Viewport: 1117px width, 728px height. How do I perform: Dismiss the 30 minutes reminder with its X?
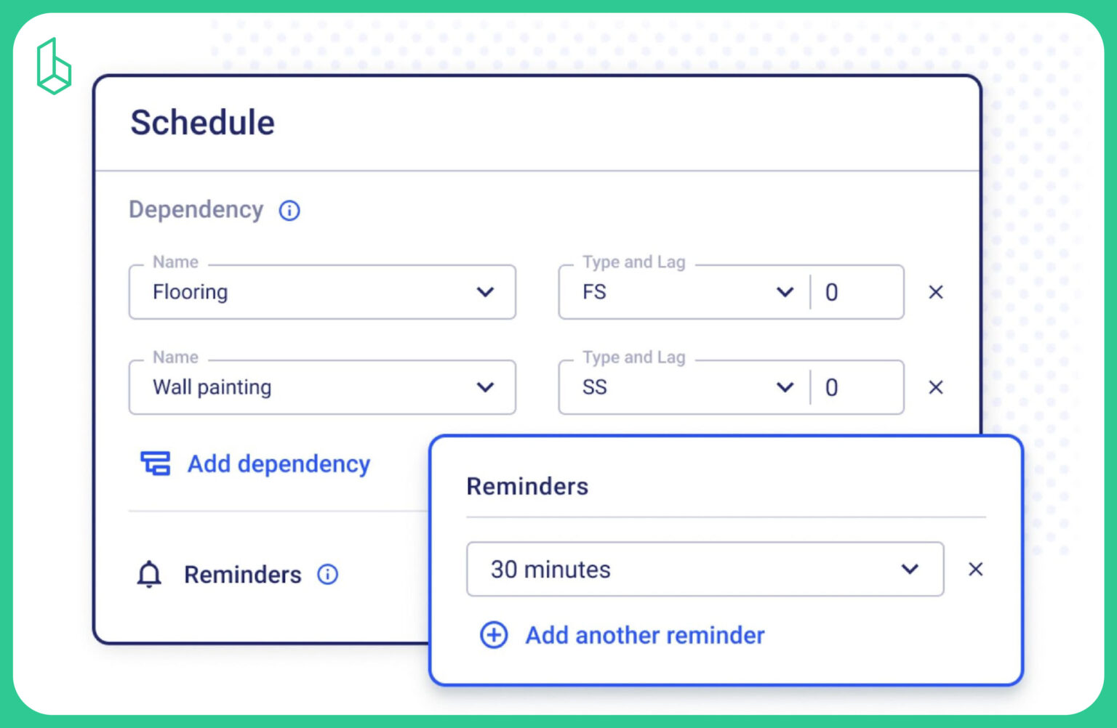[976, 570]
